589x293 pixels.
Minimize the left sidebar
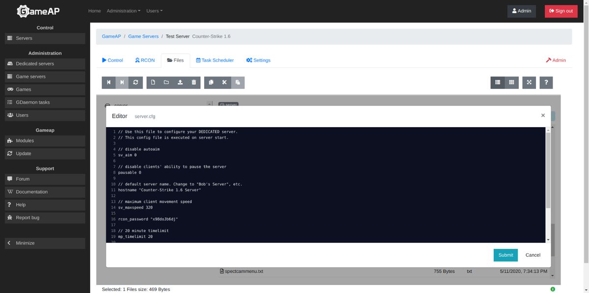coord(45,243)
